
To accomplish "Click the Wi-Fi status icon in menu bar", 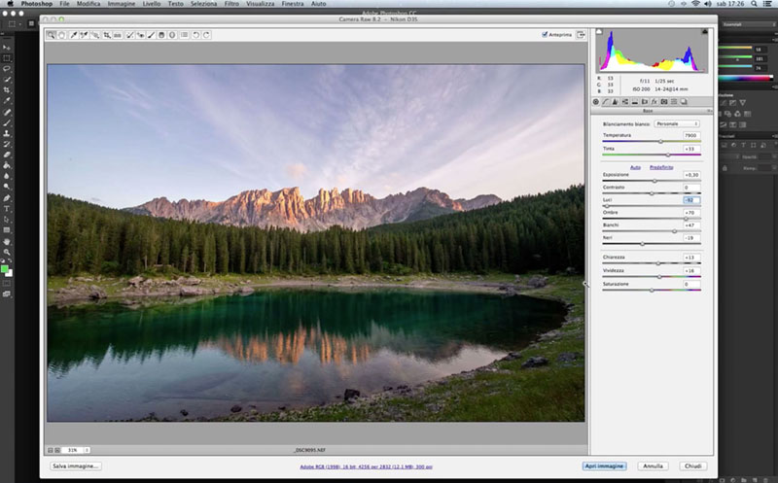I will coord(695,4).
